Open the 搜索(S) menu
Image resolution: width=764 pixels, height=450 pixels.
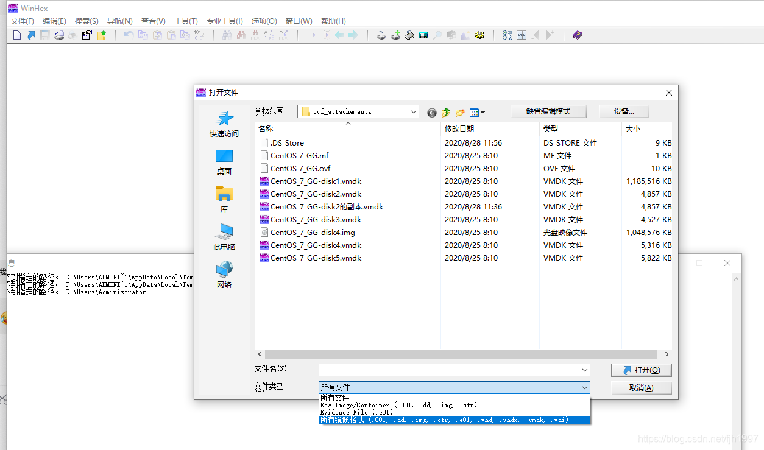pyautogui.click(x=87, y=21)
